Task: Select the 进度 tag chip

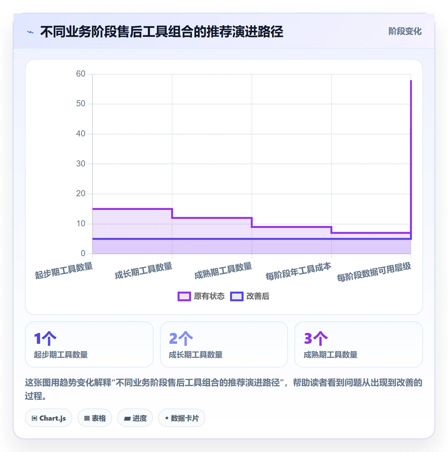Action: 135,418
